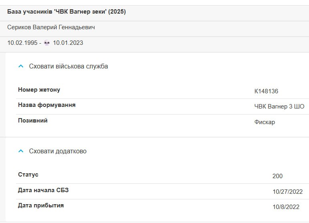Click the death date 10.01.2023
This screenshot has height=223, width=309.
coord(68,43)
